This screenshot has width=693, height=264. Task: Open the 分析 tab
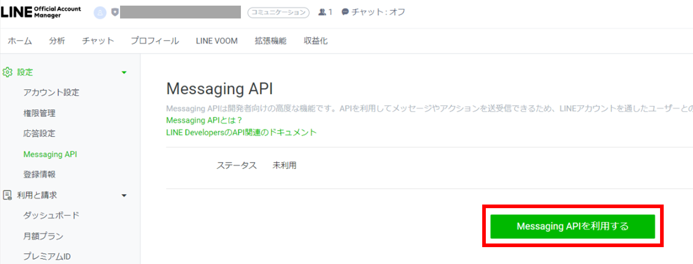(x=57, y=41)
